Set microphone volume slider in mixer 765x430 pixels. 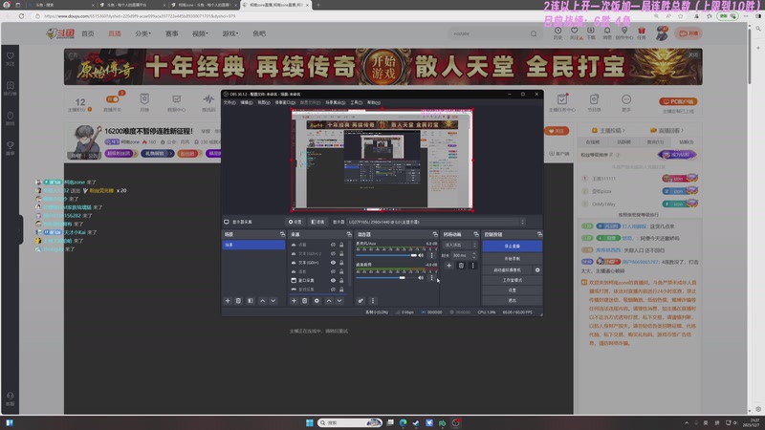[x=386, y=255]
